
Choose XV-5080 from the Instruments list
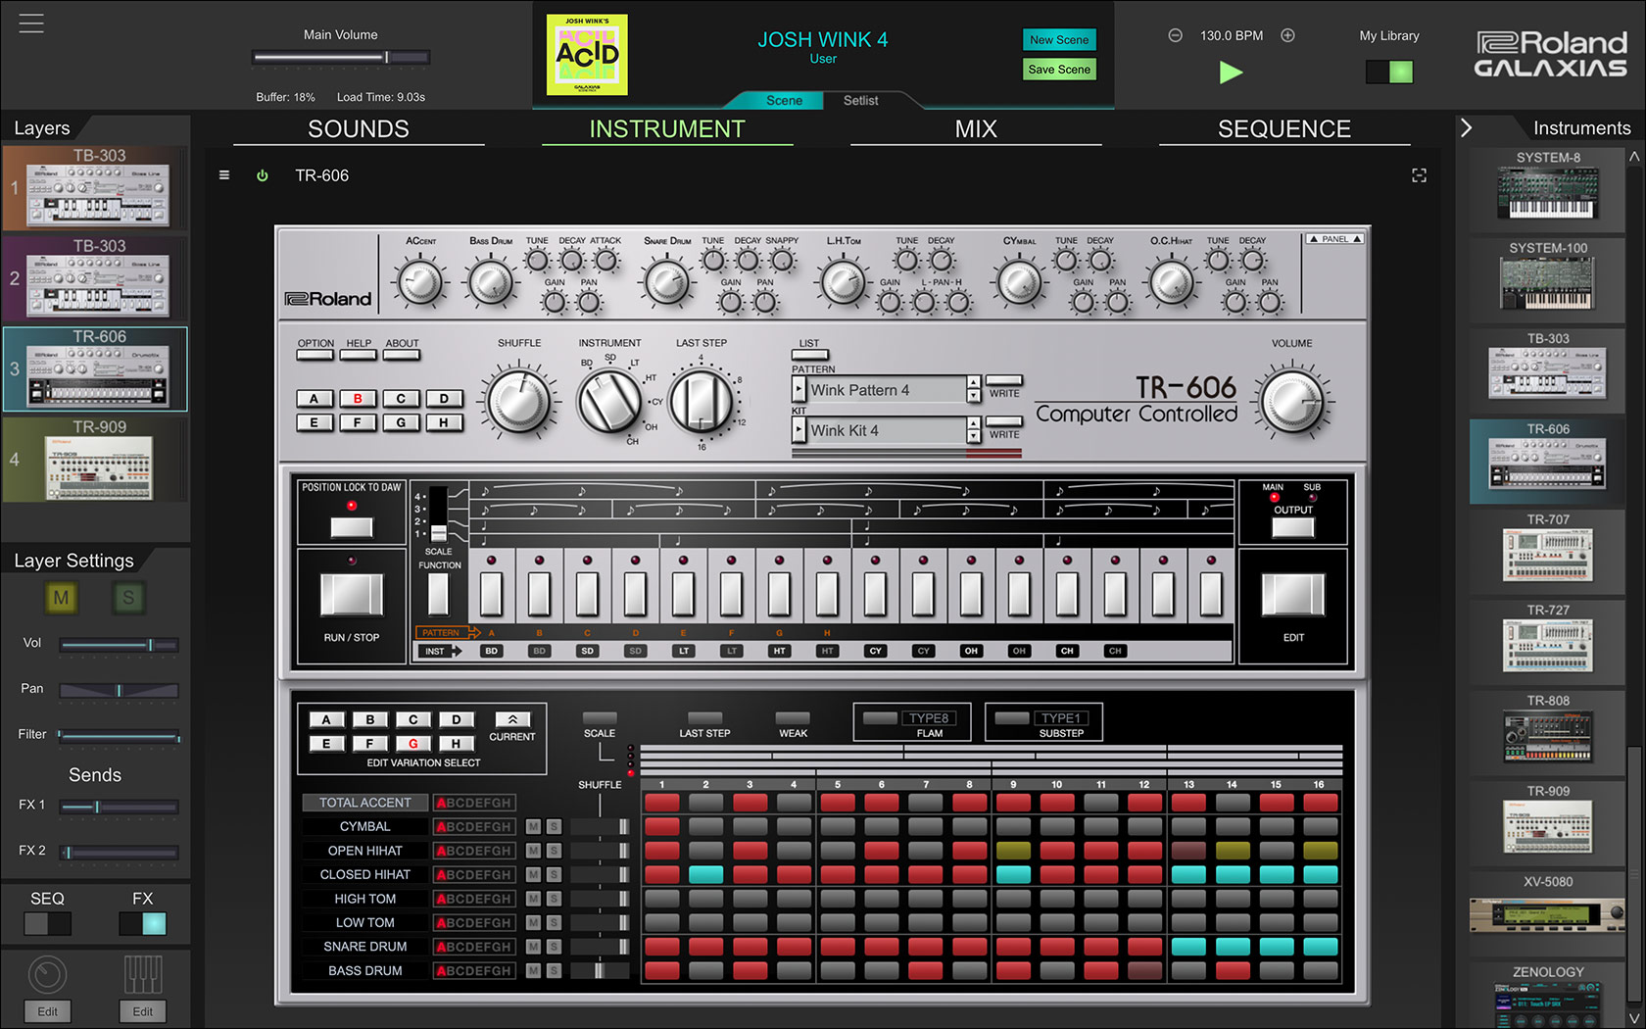click(x=1548, y=913)
